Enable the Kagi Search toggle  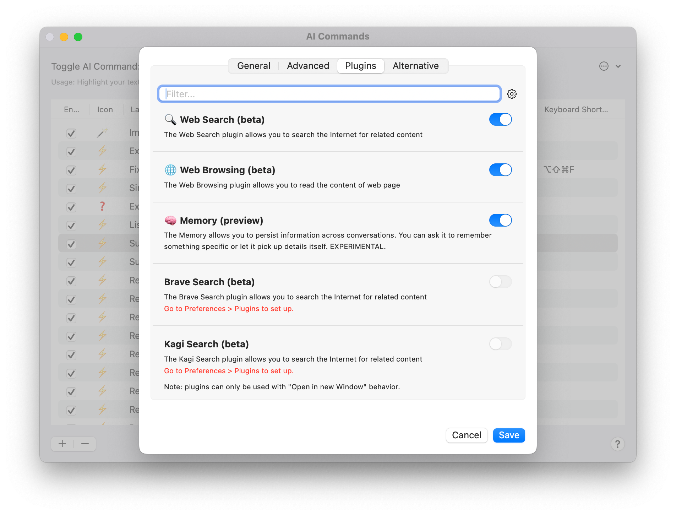(x=500, y=344)
